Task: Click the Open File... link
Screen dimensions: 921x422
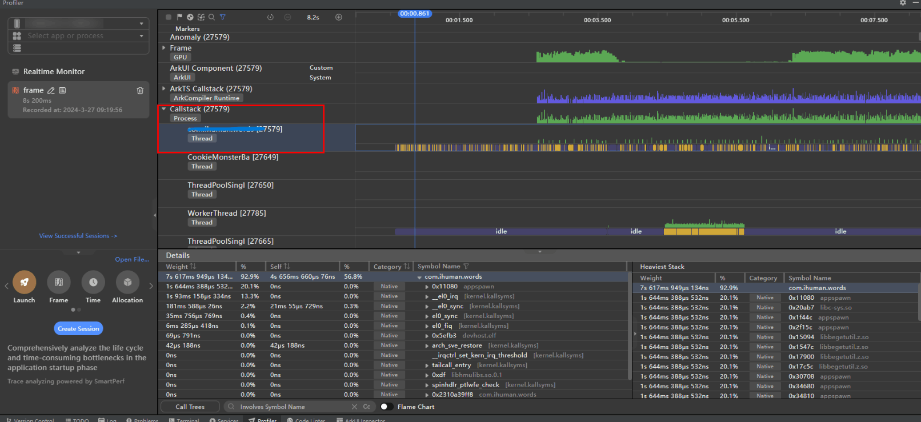Action: tap(132, 259)
